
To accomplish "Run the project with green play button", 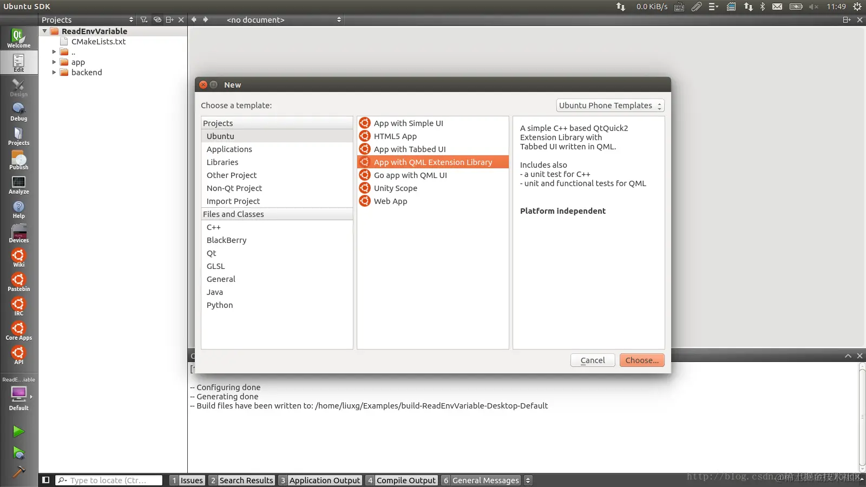I will (18, 431).
